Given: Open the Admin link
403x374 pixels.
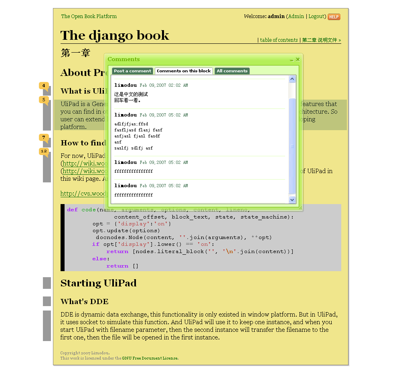Looking at the screenshot, I should coord(296,16).
